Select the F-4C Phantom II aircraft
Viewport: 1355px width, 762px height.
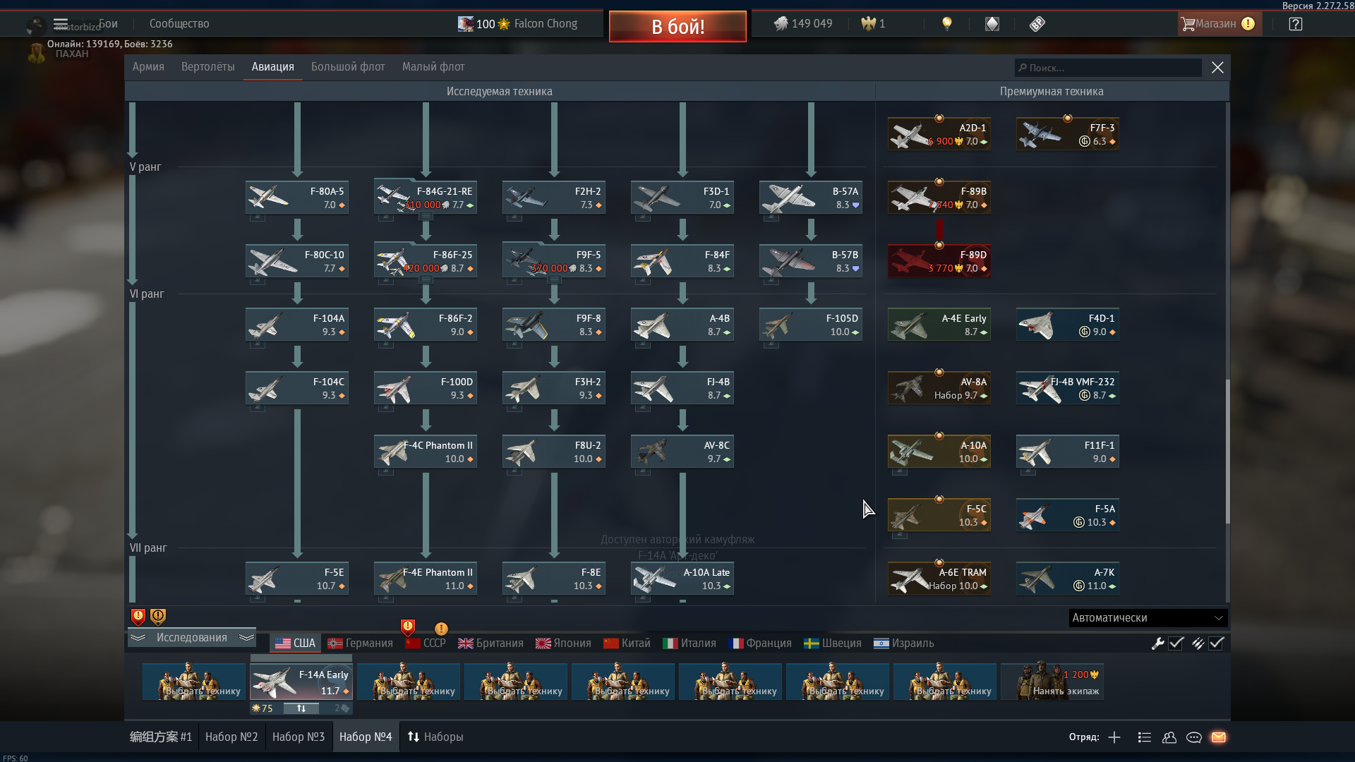pyautogui.click(x=426, y=452)
